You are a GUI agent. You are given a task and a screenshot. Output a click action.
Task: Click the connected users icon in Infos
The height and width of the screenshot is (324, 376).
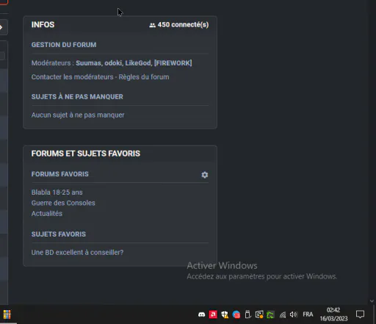pos(152,25)
